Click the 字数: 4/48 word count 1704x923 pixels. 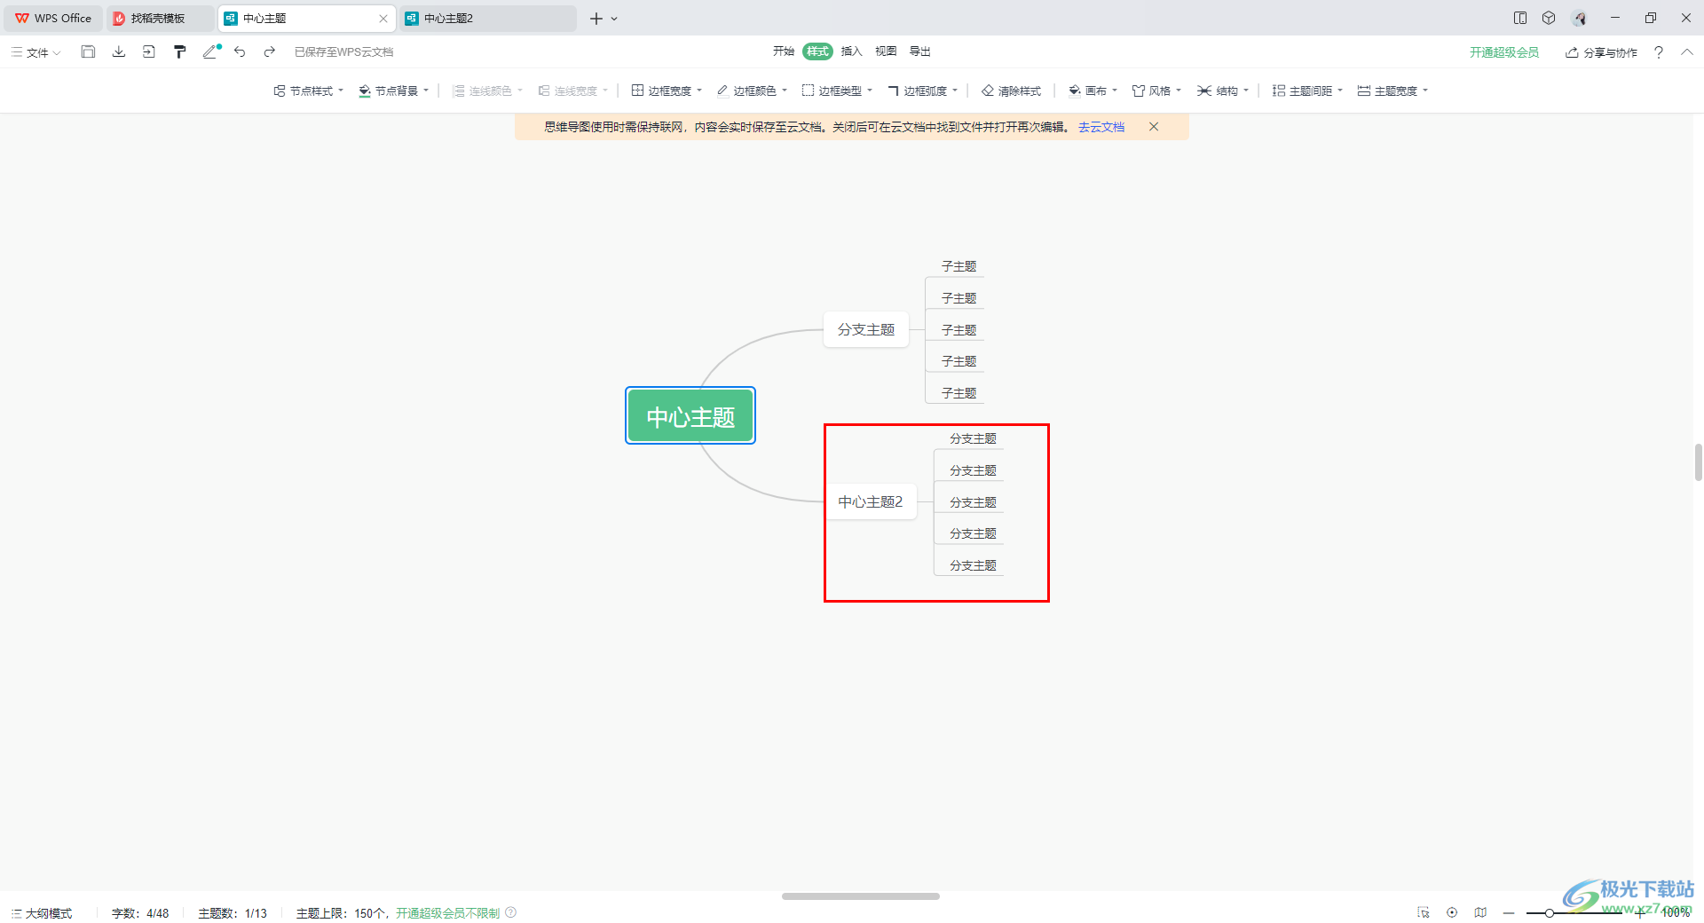[140, 912]
